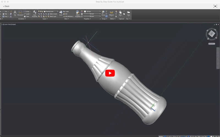Click the Base view tool
Viewport: 220px width, 137px height.
point(128,13)
